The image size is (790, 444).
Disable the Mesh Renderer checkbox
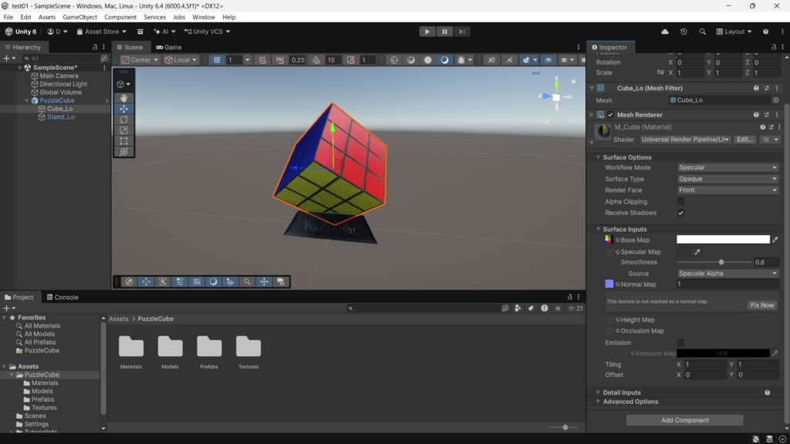[x=611, y=115]
